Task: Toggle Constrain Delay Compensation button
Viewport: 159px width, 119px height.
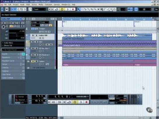Action: [x=7, y=9]
